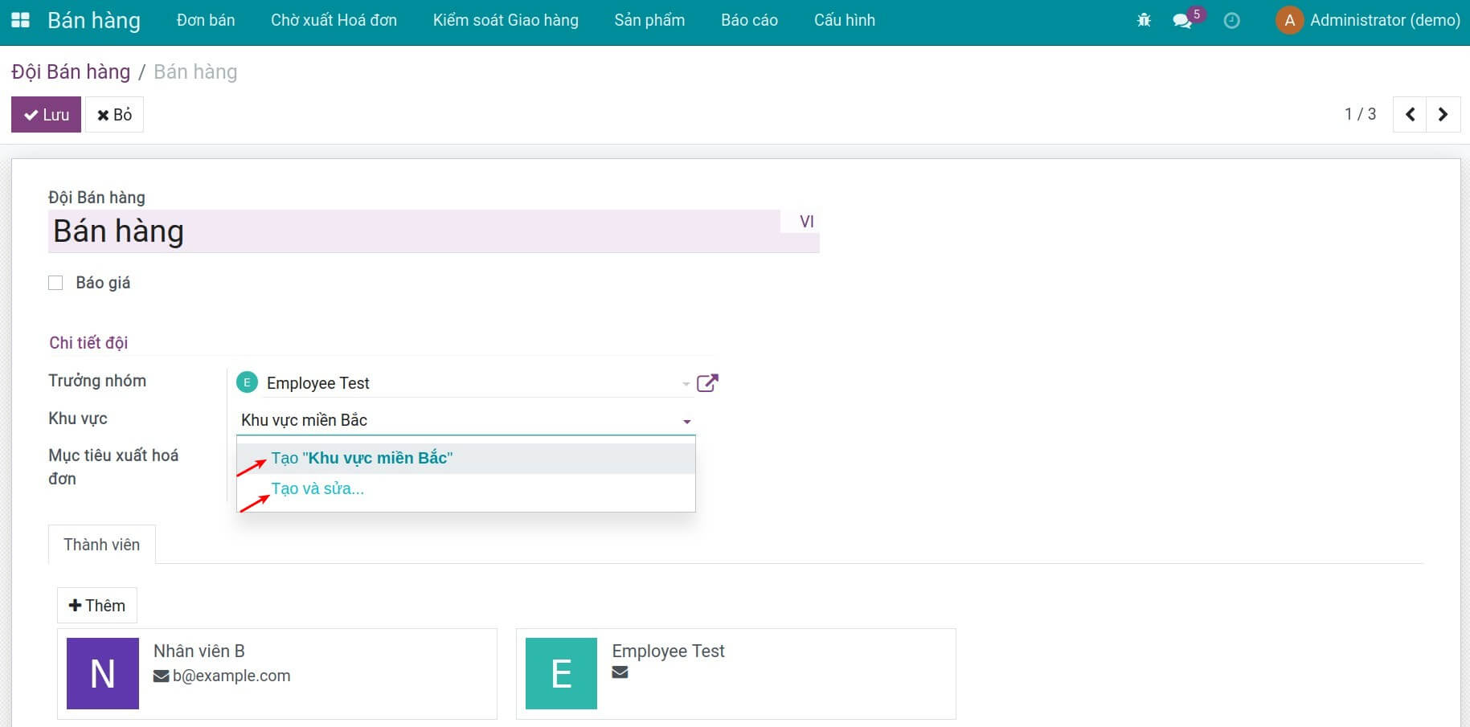Go to the previous record arrow
The width and height of the screenshot is (1470, 727).
click(1410, 115)
